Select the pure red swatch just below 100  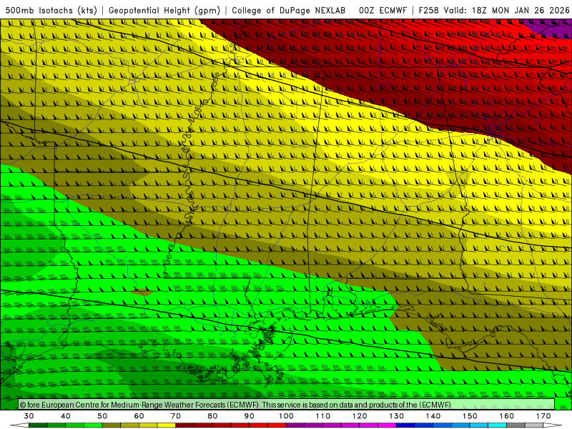[x=277, y=425]
